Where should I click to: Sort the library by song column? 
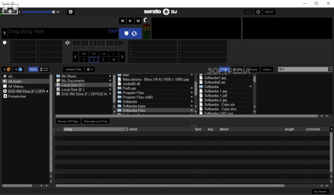tap(96, 129)
